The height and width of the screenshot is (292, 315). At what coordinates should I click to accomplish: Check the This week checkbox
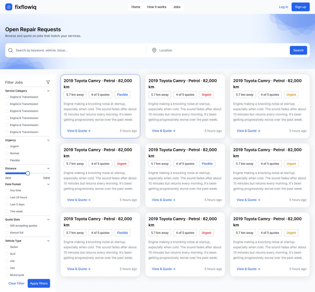7,212
